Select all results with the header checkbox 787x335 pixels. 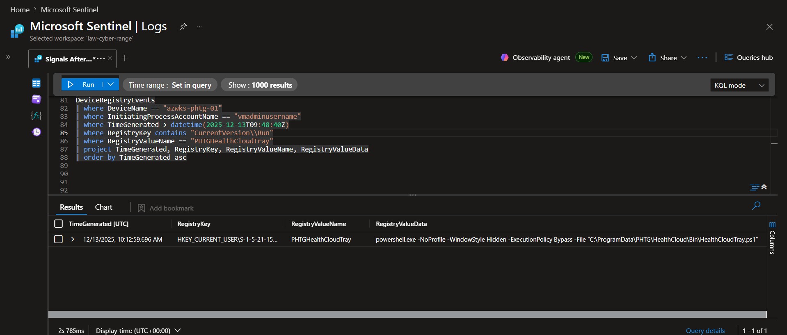tap(59, 224)
